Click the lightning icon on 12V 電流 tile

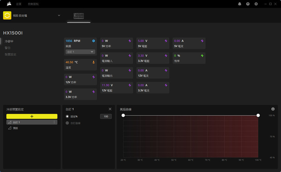tap(166, 70)
